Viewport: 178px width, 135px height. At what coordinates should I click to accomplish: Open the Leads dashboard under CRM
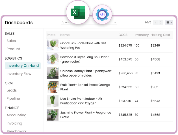click(12, 90)
